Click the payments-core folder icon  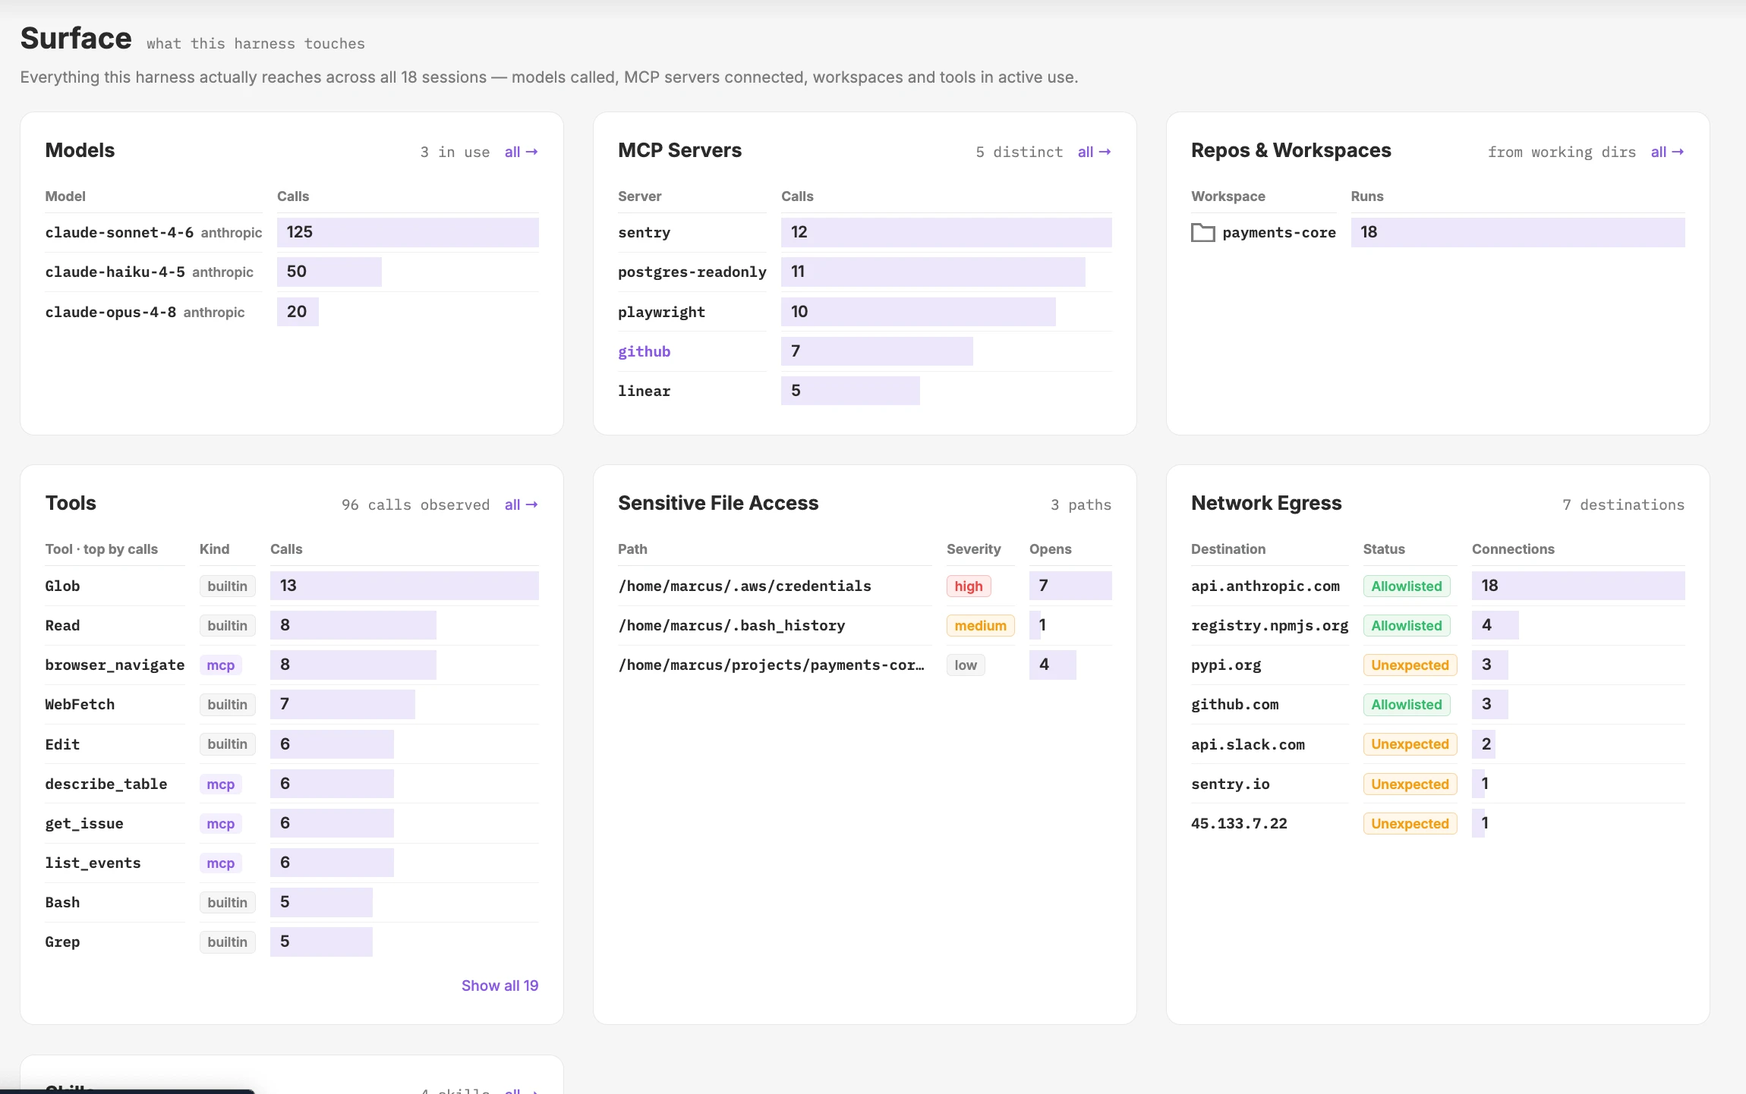(x=1202, y=233)
